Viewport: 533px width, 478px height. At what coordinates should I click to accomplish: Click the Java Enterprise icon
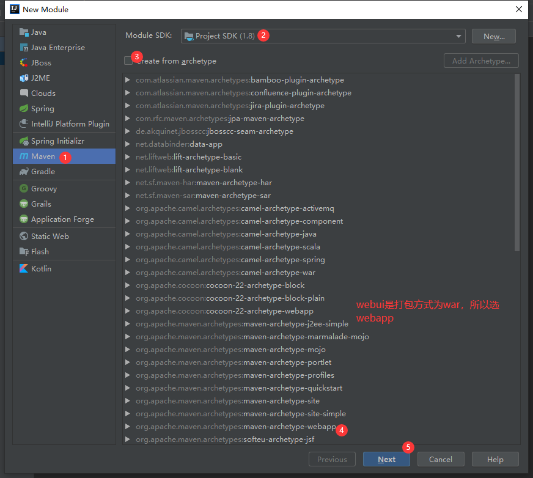(24, 48)
